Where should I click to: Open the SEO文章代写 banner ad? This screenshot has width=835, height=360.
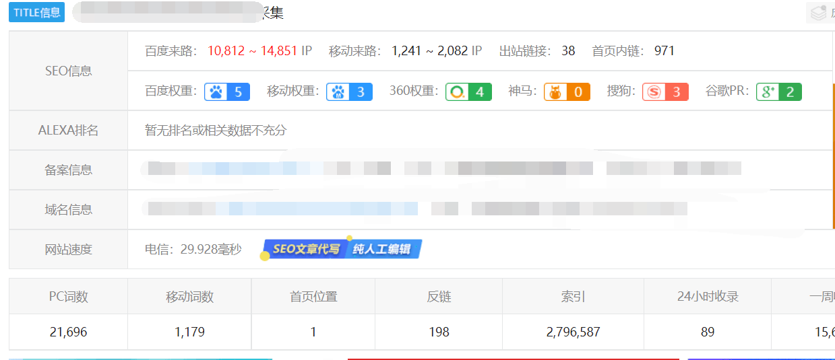(x=306, y=249)
